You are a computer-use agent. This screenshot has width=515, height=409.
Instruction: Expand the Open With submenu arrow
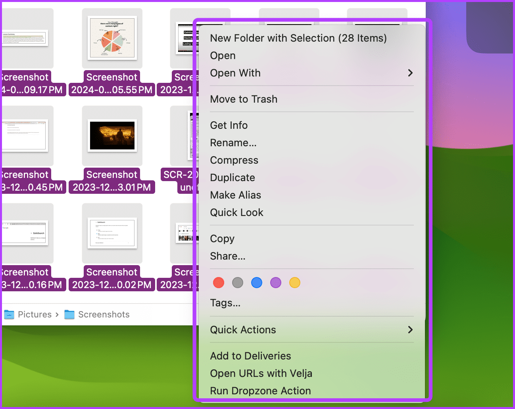[x=410, y=73]
